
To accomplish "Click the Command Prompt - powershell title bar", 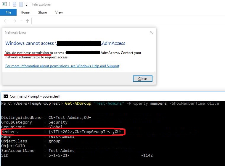I will click(113, 96).
